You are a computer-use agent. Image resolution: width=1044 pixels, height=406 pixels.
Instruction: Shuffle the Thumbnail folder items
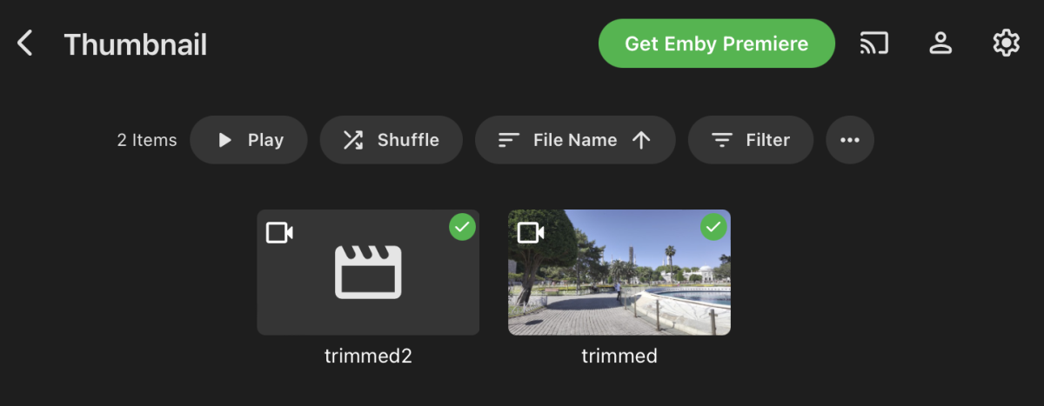tap(391, 140)
